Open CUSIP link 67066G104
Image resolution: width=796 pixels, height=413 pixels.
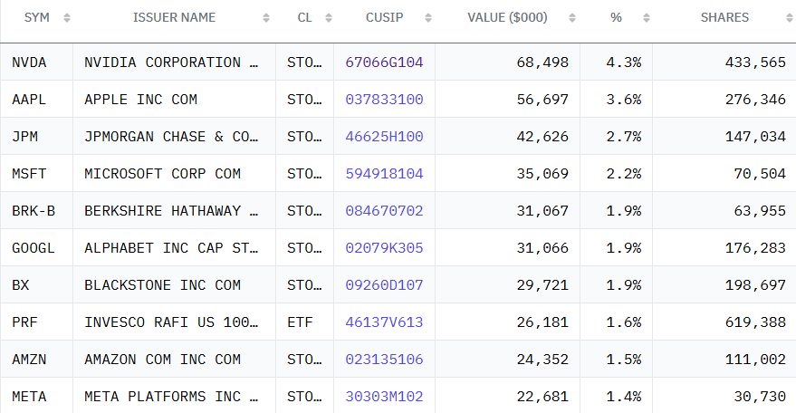384,62
